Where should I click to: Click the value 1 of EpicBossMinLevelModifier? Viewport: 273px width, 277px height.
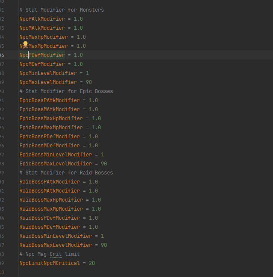[x=102, y=155]
